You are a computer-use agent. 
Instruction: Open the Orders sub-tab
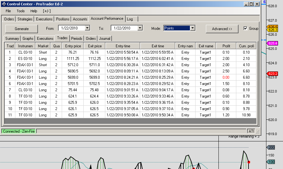coord(91,39)
